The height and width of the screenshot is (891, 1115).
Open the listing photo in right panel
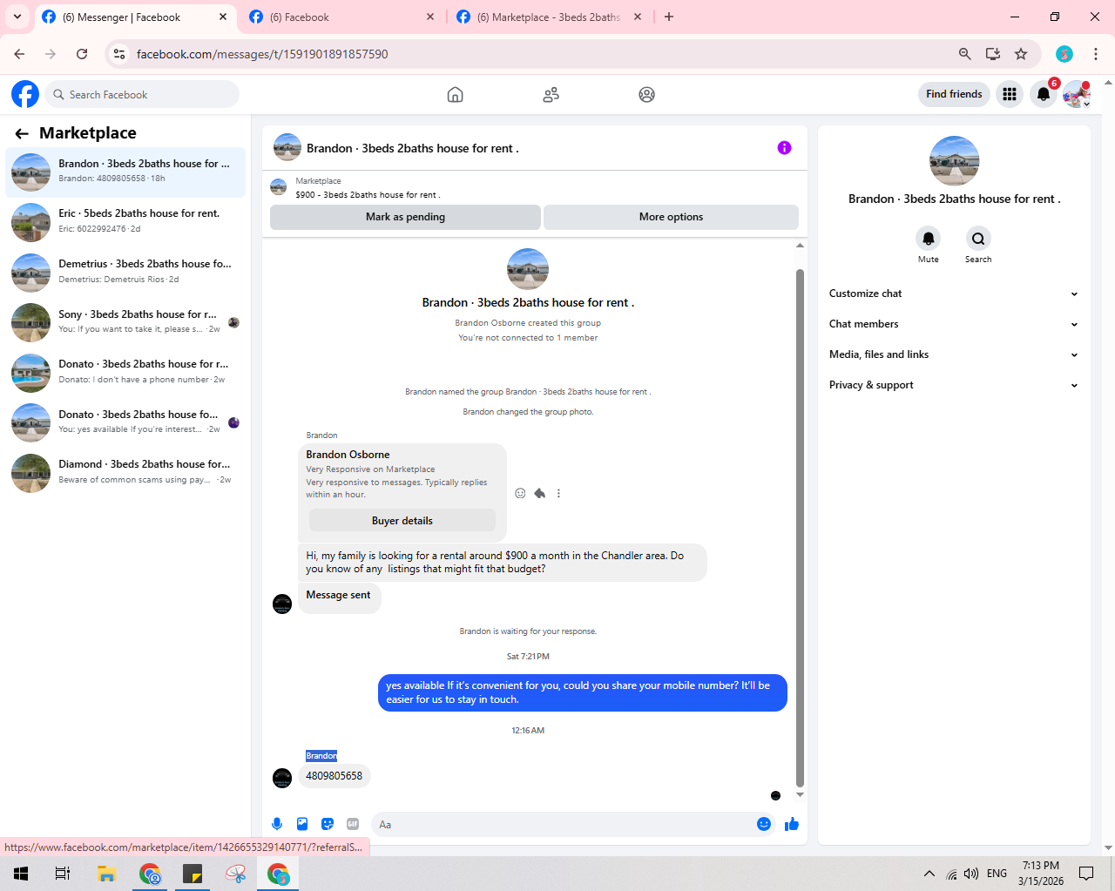954,161
